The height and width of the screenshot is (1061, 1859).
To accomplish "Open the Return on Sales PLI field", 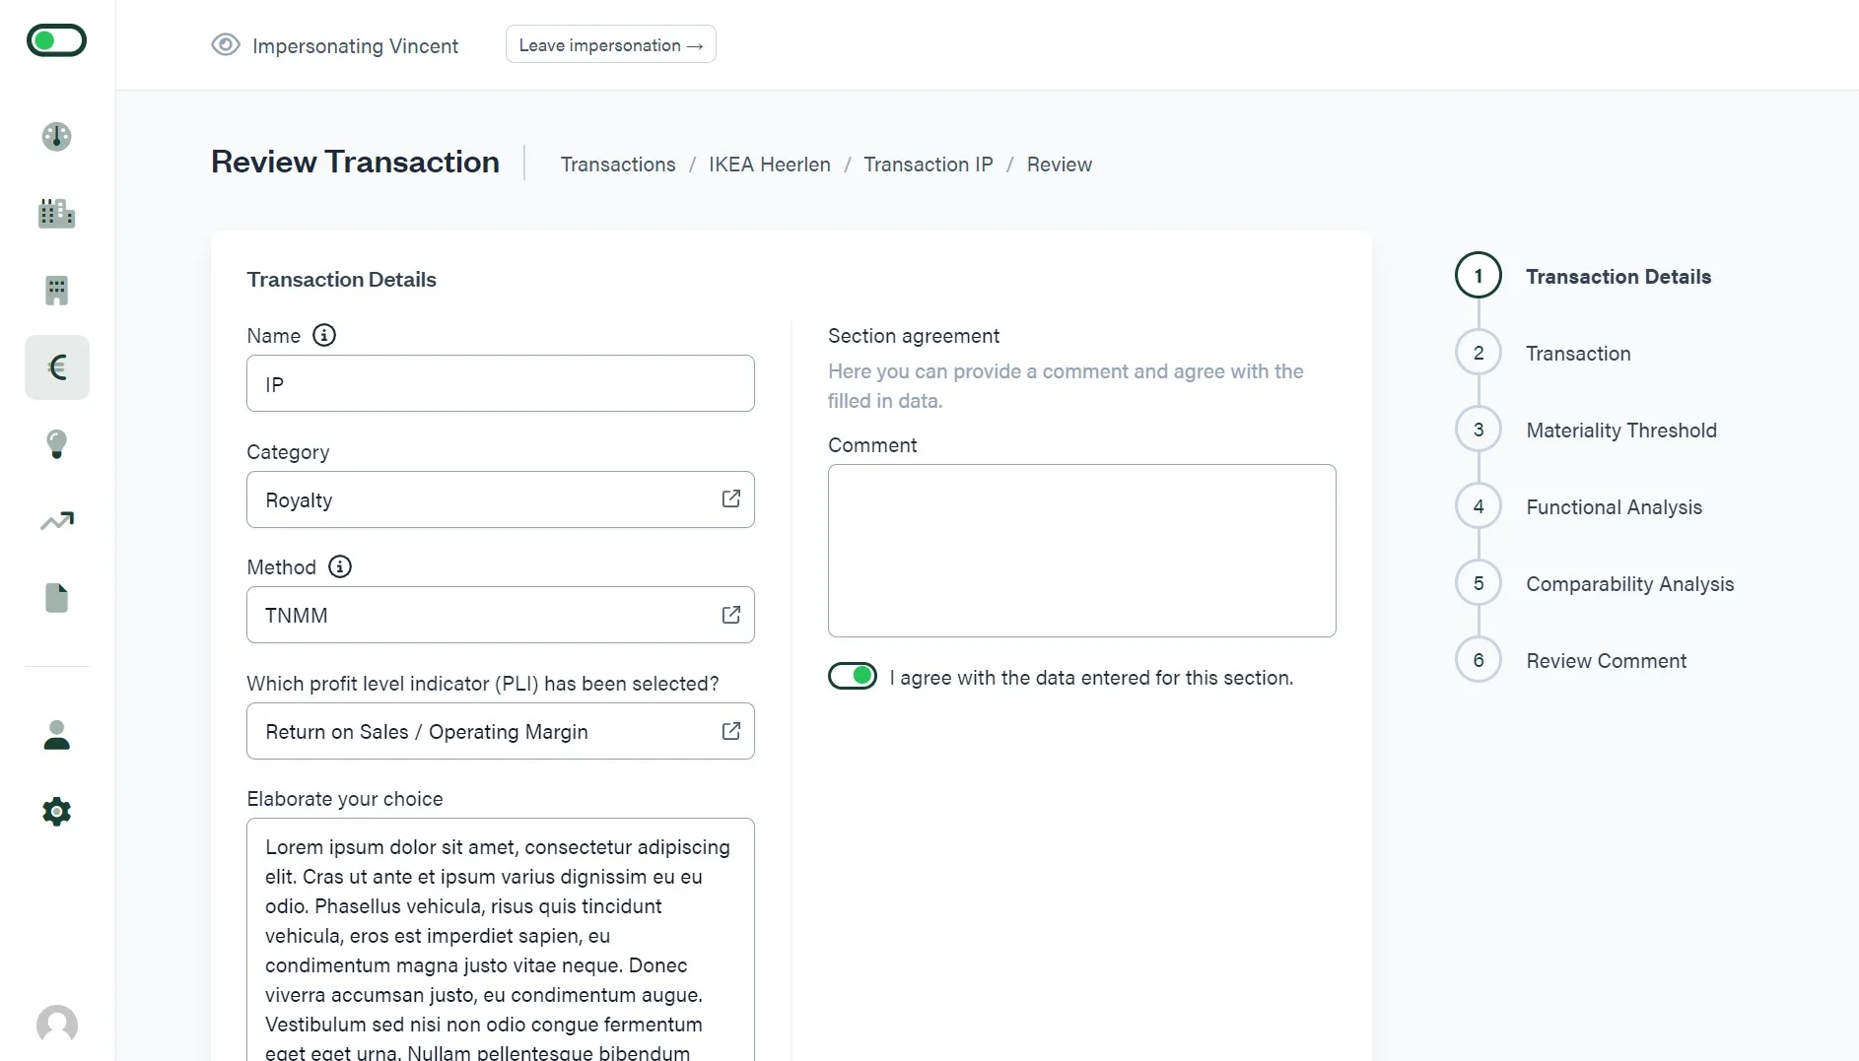I will point(730,731).
